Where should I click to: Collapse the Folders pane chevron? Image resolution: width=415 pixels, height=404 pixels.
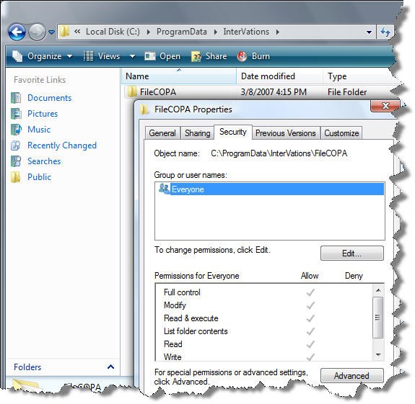coord(111,367)
